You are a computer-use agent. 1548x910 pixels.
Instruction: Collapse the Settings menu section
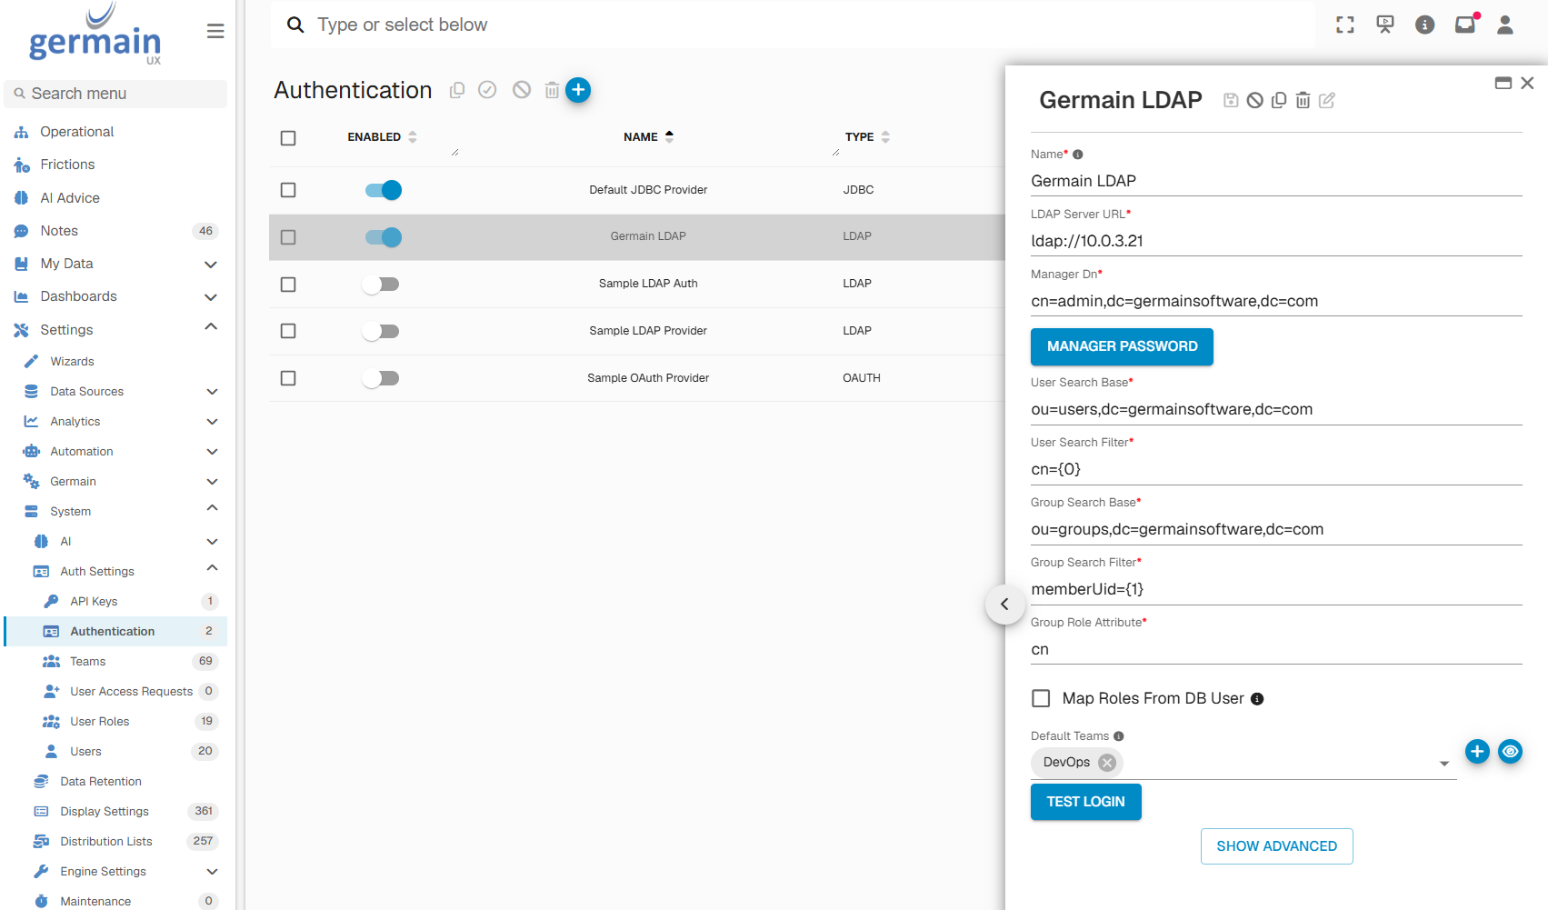211,327
